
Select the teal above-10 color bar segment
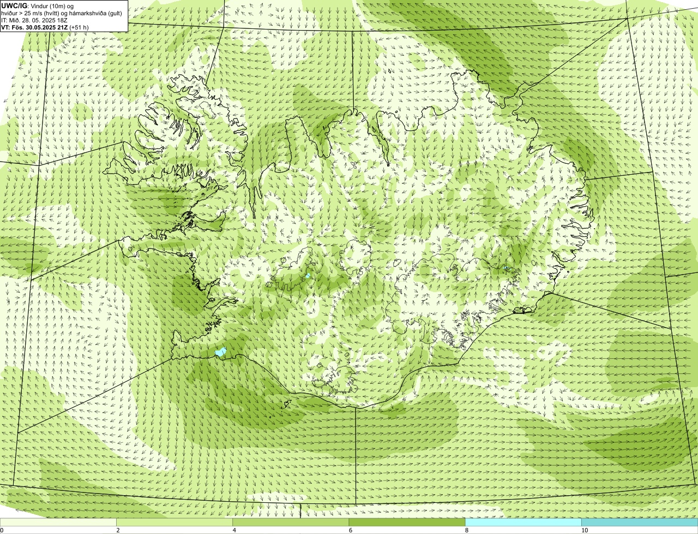coord(640,523)
